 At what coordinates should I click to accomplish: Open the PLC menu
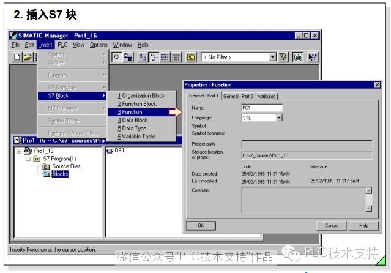(62, 45)
